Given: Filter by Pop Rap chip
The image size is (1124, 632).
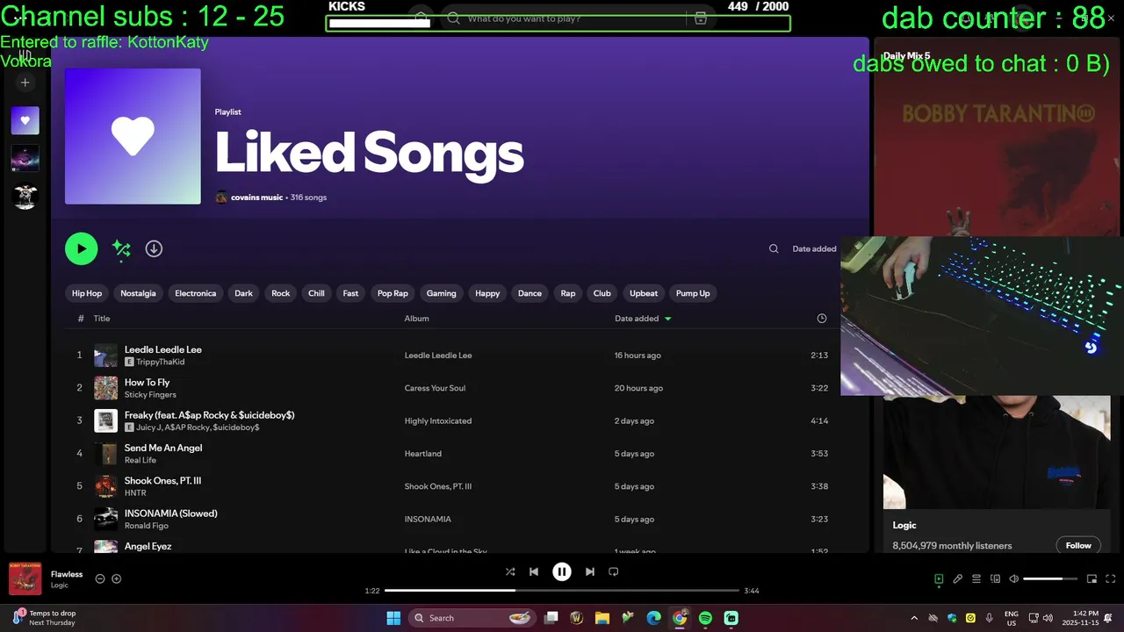Looking at the screenshot, I should [393, 293].
